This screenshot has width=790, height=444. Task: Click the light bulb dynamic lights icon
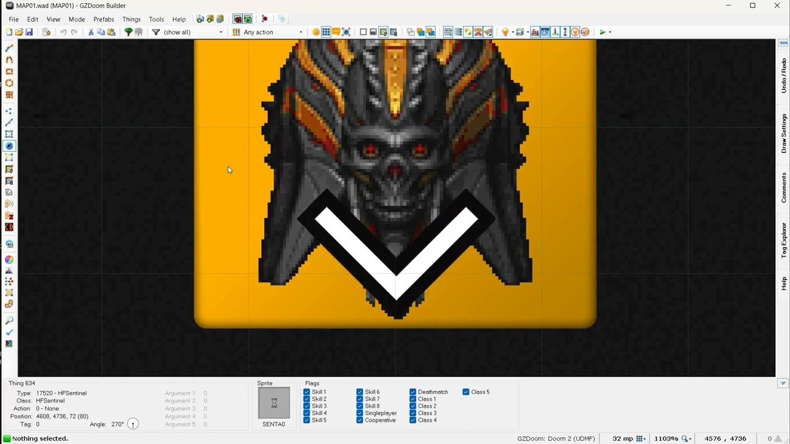point(505,32)
